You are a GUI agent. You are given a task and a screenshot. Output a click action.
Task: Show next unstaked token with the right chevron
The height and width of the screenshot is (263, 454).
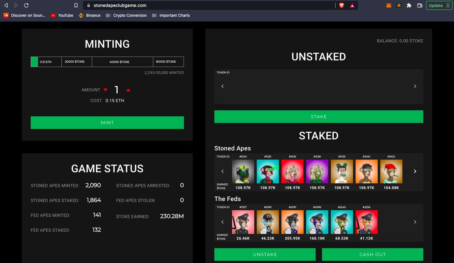pyautogui.click(x=415, y=87)
